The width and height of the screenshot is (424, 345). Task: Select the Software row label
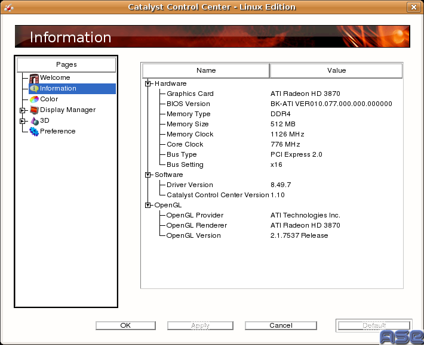click(169, 175)
